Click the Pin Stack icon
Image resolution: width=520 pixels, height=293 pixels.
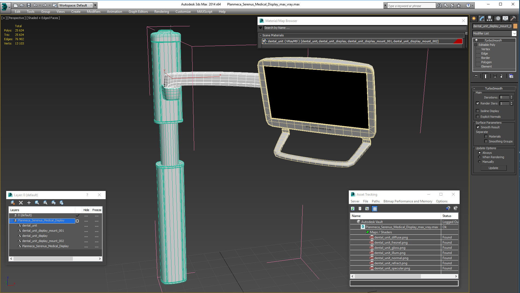(476, 76)
